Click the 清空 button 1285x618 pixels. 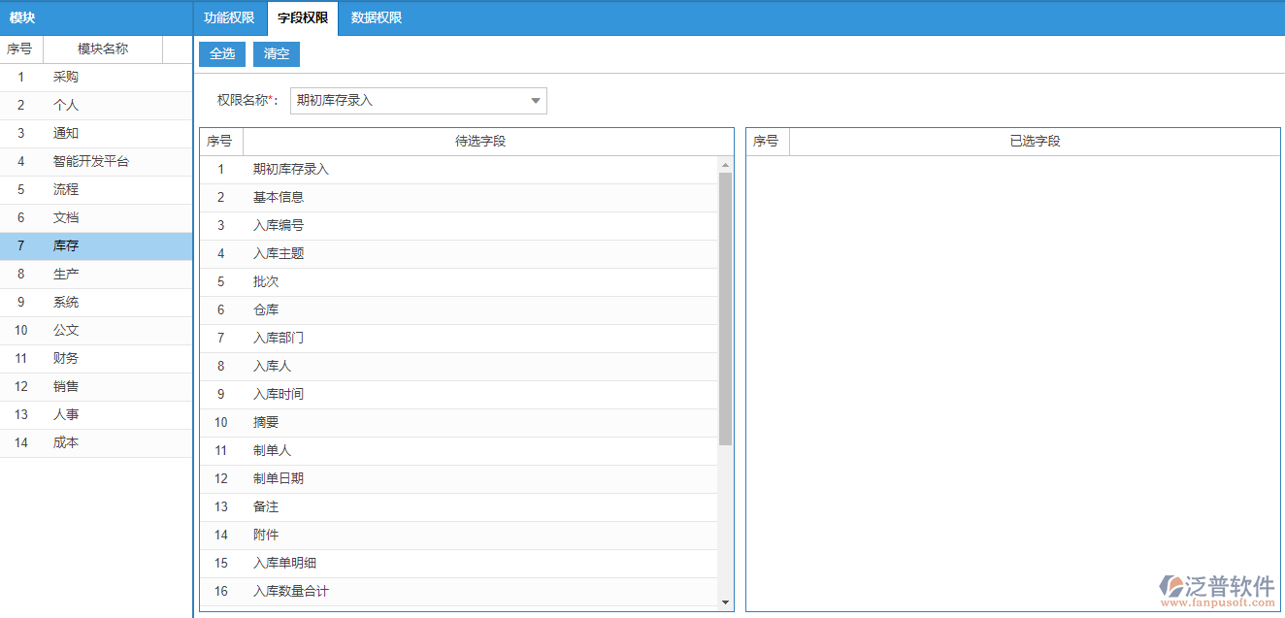click(276, 54)
